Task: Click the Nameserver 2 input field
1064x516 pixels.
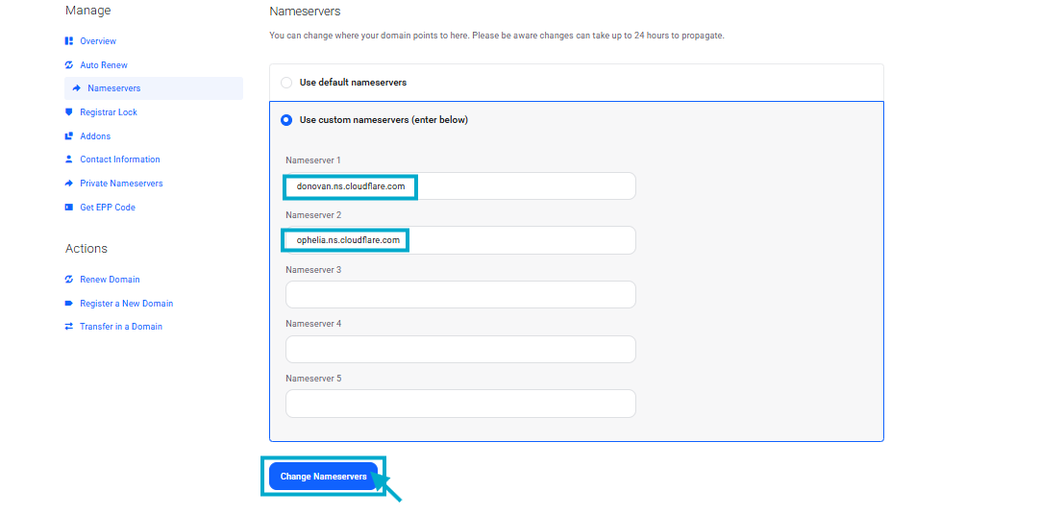Action: point(460,240)
